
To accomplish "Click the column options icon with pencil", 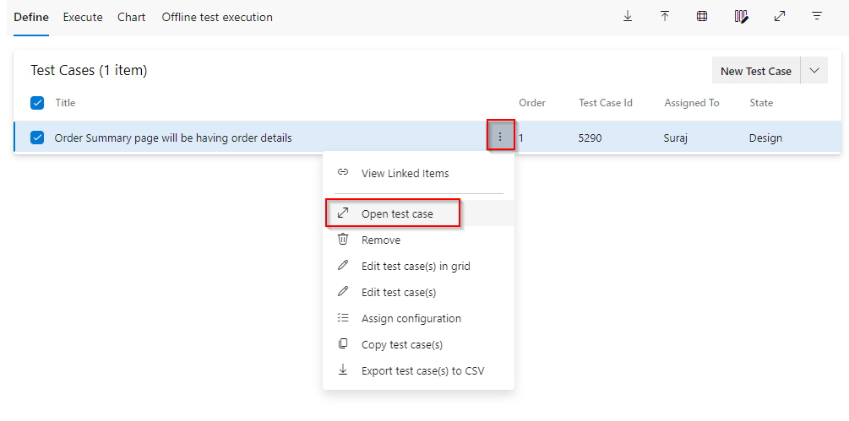I will [741, 17].
